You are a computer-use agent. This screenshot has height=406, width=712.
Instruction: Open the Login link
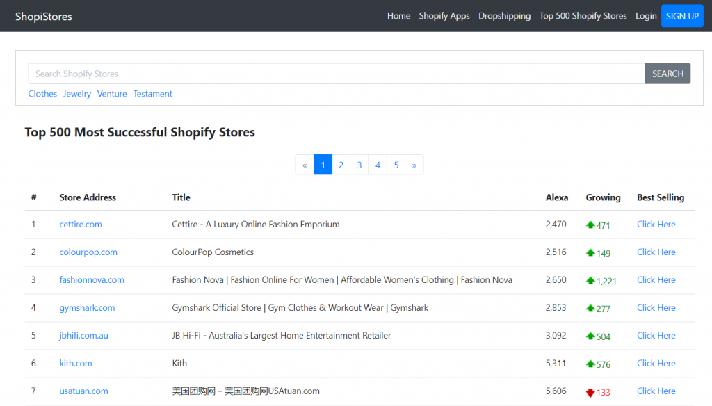pos(645,15)
